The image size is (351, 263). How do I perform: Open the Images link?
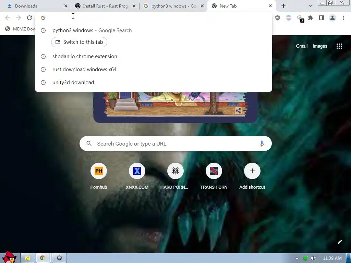pyautogui.click(x=320, y=46)
